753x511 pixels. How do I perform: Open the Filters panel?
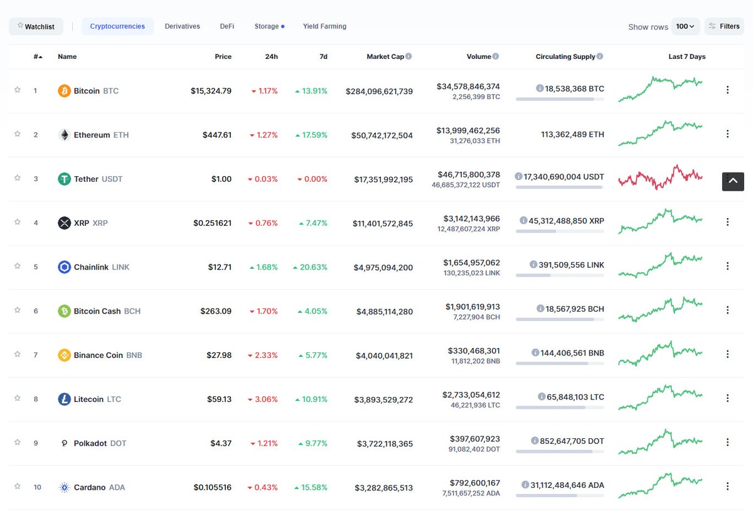click(x=724, y=26)
